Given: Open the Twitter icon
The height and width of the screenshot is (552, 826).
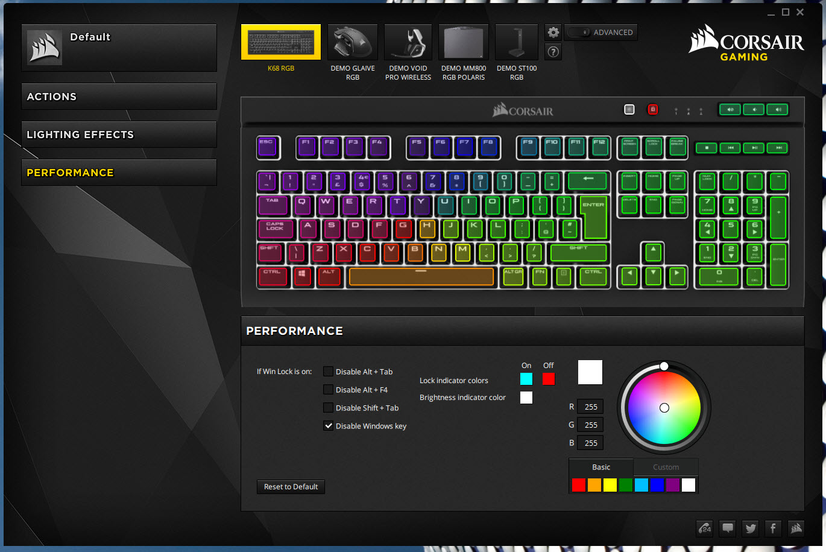Looking at the screenshot, I should click(751, 528).
